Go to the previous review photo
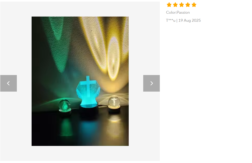 tap(9, 83)
